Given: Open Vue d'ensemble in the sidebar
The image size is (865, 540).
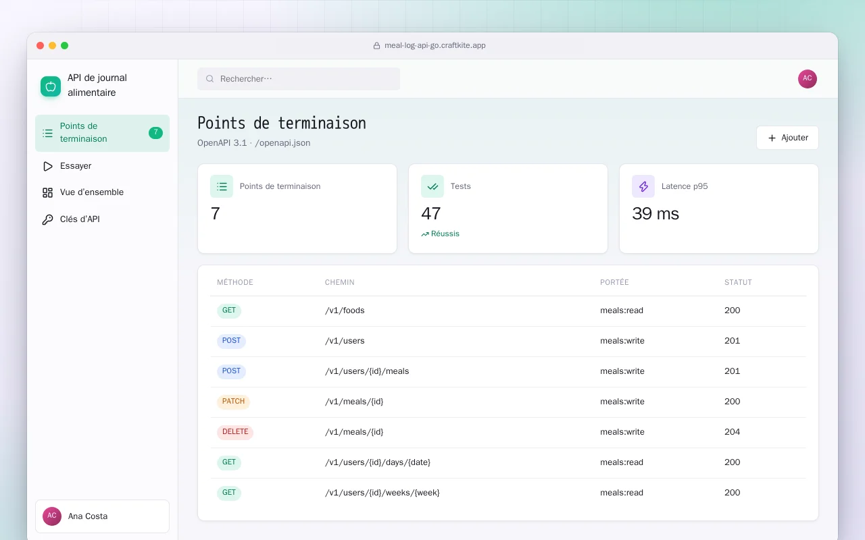Looking at the screenshot, I should click(102, 192).
